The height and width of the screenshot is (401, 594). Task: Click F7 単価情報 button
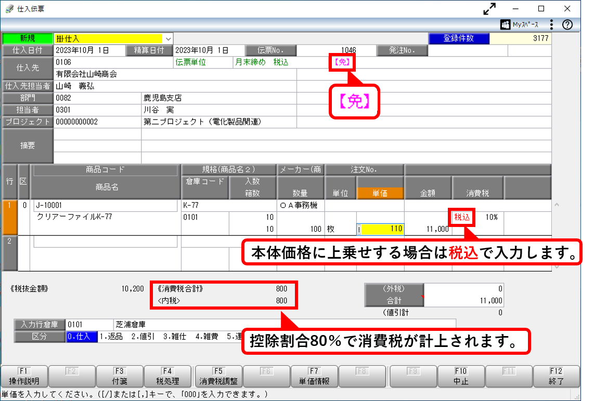pyautogui.click(x=314, y=376)
